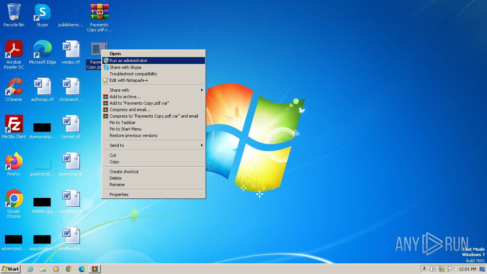The height and width of the screenshot is (274, 487).
Task: Click the Firefox desktop shortcut
Action: pos(14,164)
